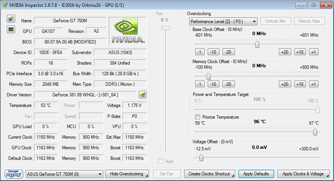This screenshot has width=334, height=181.
Task: Click the Fan speed vertical slider handle
Action: (166, 28)
